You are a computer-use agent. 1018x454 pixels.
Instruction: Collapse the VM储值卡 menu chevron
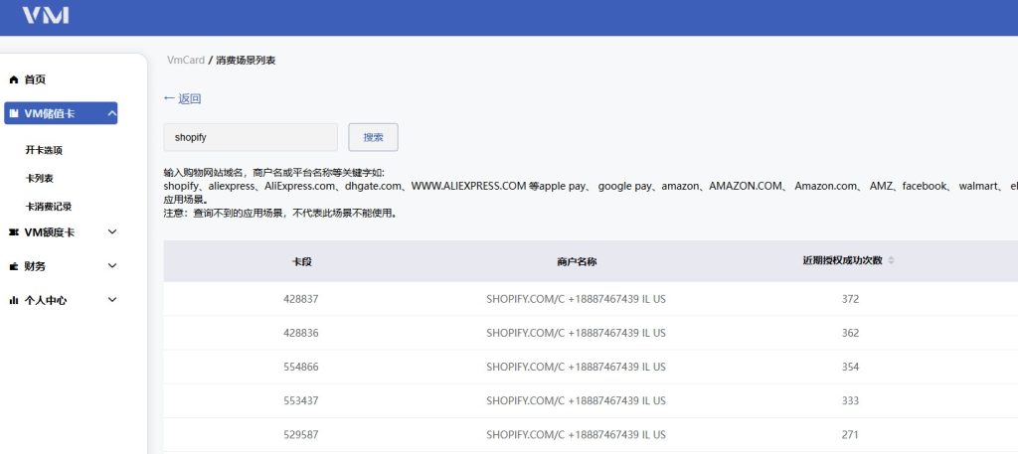point(111,114)
